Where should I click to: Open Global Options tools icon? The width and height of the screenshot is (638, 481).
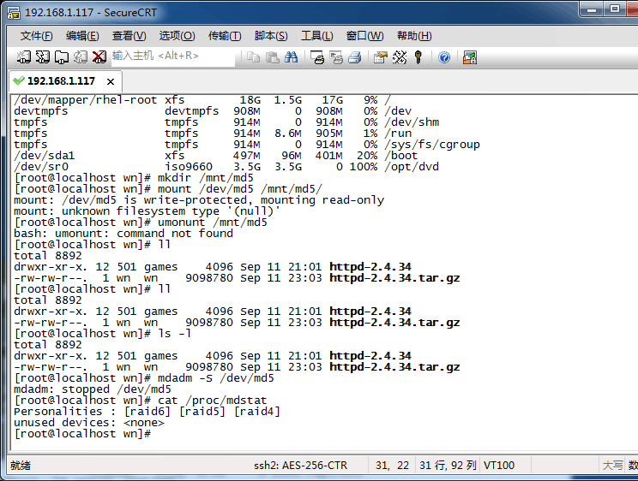400,57
